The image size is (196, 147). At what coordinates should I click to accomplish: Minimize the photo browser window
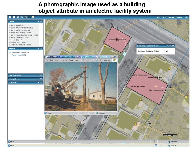[x=111, y=57]
